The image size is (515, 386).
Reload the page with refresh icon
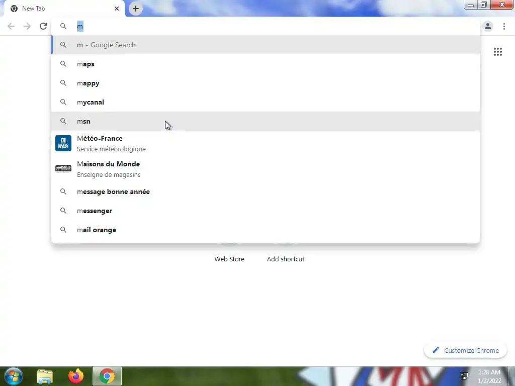(43, 26)
